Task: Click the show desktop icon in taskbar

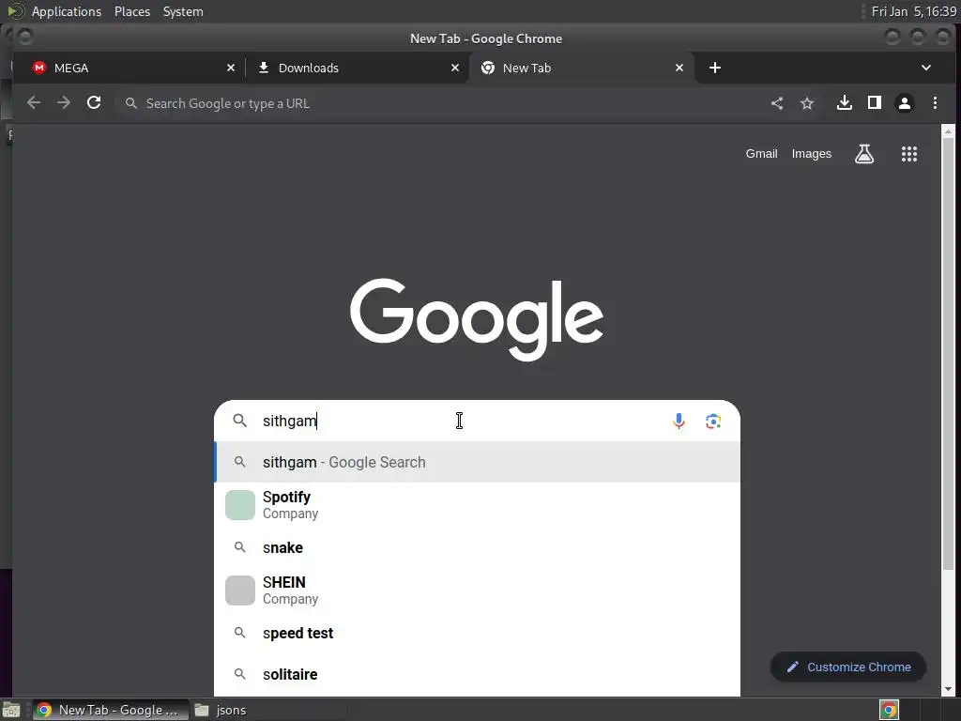Action: click(11, 710)
